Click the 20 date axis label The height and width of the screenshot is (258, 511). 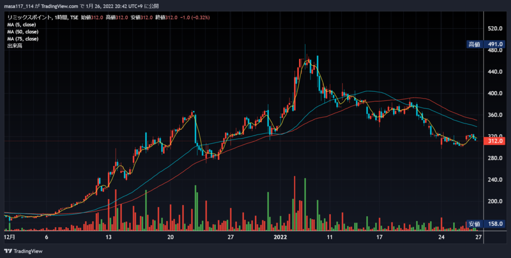coord(171,237)
